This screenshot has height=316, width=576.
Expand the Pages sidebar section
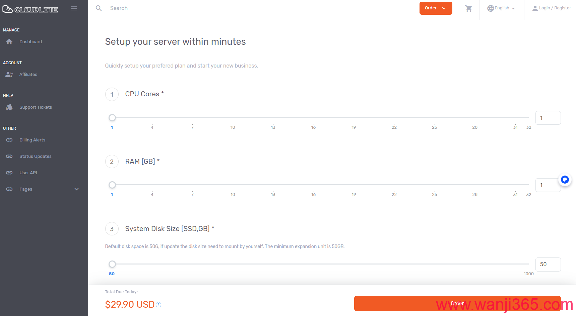coord(76,189)
